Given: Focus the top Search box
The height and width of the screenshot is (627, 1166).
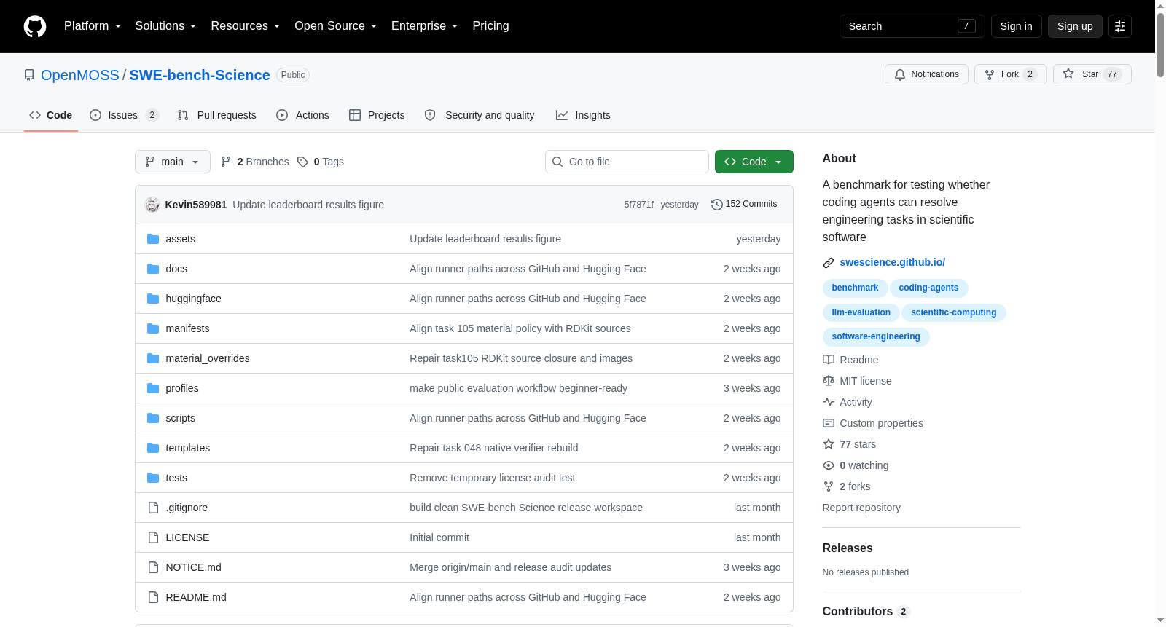Looking at the screenshot, I should tap(912, 26).
